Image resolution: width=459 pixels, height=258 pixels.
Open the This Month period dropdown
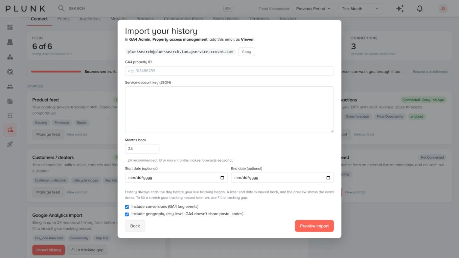click(360, 9)
